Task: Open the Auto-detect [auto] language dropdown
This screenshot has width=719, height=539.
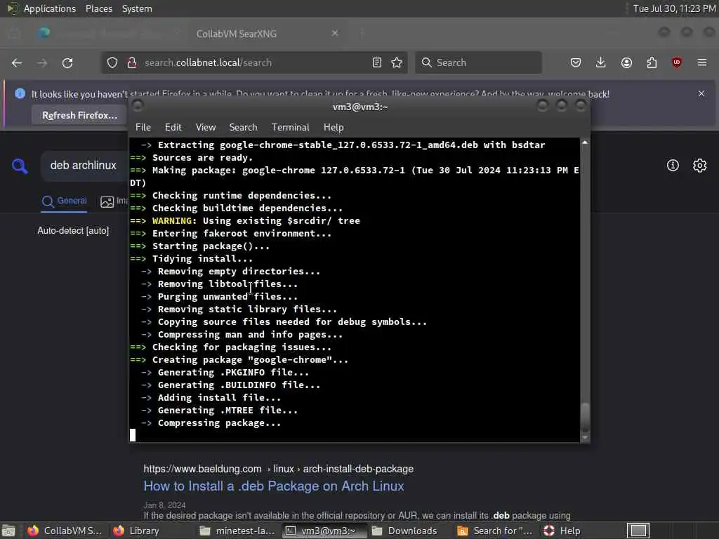Action: coord(73,230)
